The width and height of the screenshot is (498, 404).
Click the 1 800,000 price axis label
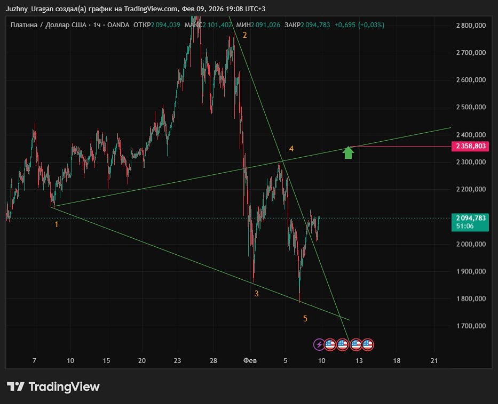[471, 298]
